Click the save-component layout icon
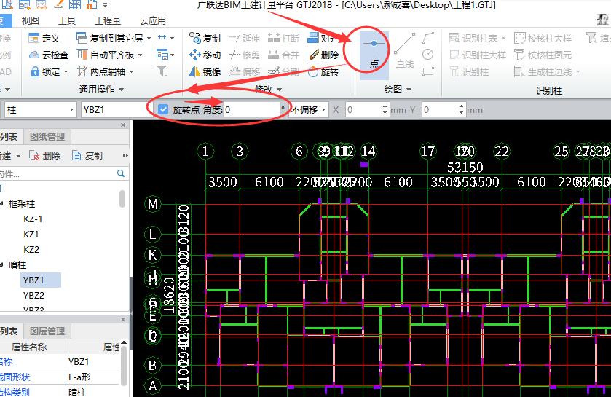Viewport: 611px width, 397px height. [162, 55]
